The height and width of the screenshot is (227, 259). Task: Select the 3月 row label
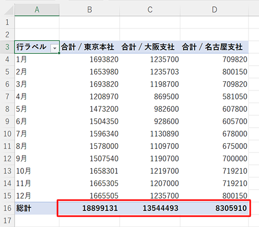coord(37,84)
